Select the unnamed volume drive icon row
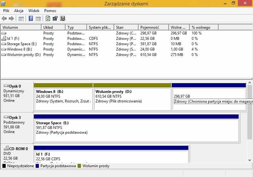Image resolution: width=253 pixels, height=177 pixels. (x=4, y=33)
